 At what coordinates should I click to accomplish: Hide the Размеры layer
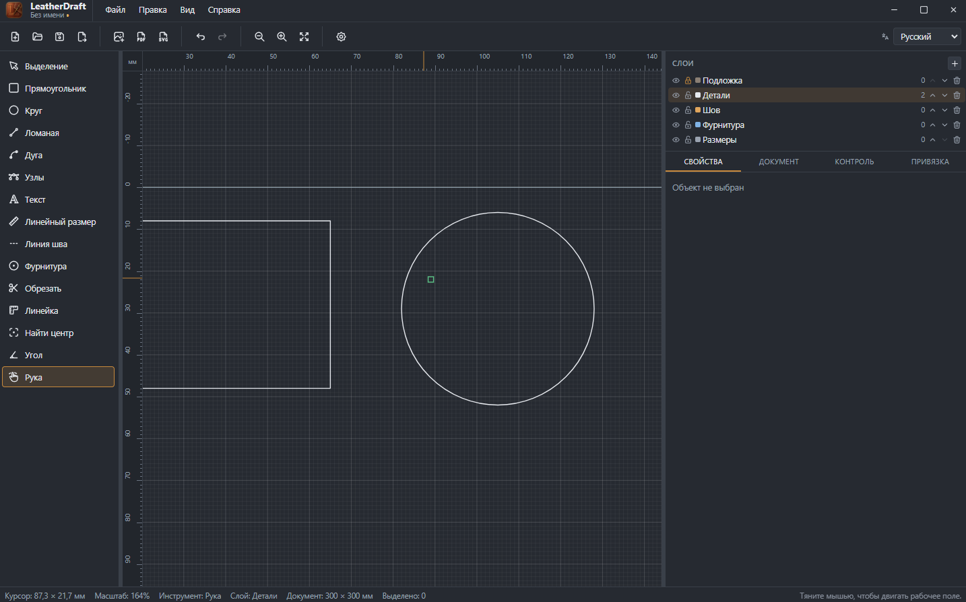coord(676,140)
